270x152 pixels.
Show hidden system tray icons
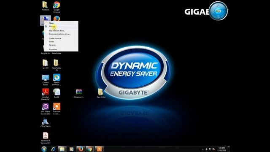[202, 149]
